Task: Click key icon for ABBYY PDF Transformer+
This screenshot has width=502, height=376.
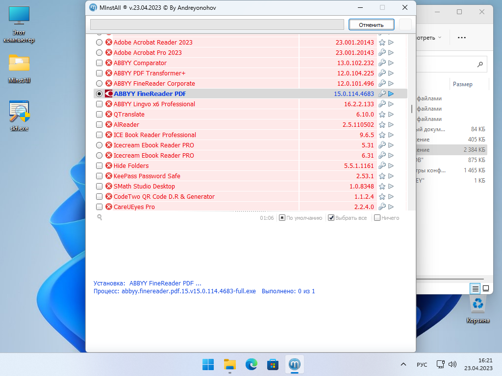Action: click(382, 73)
